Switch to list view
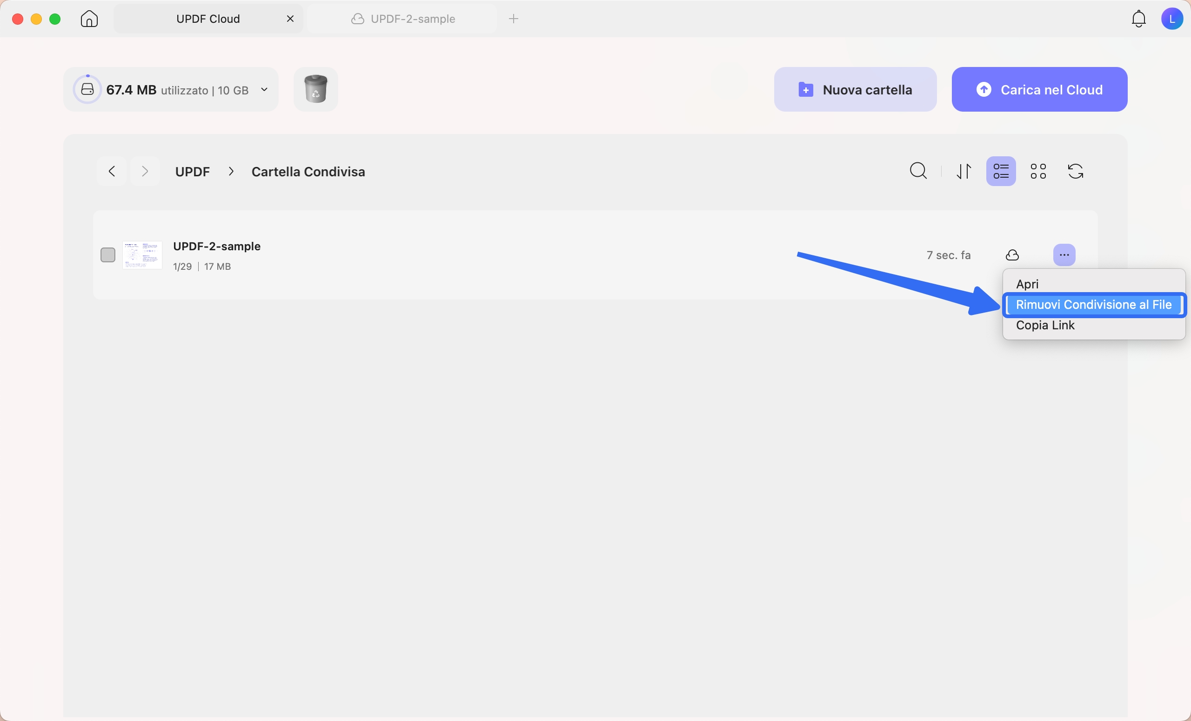The height and width of the screenshot is (721, 1191). [x=1001, y=171]
